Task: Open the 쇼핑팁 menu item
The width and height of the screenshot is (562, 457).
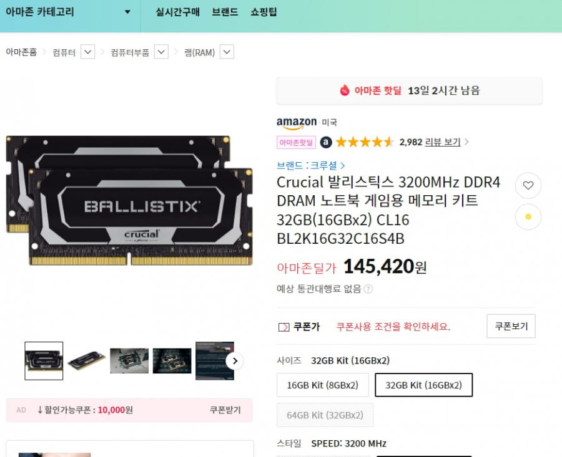Action: (x=264, y=12)
